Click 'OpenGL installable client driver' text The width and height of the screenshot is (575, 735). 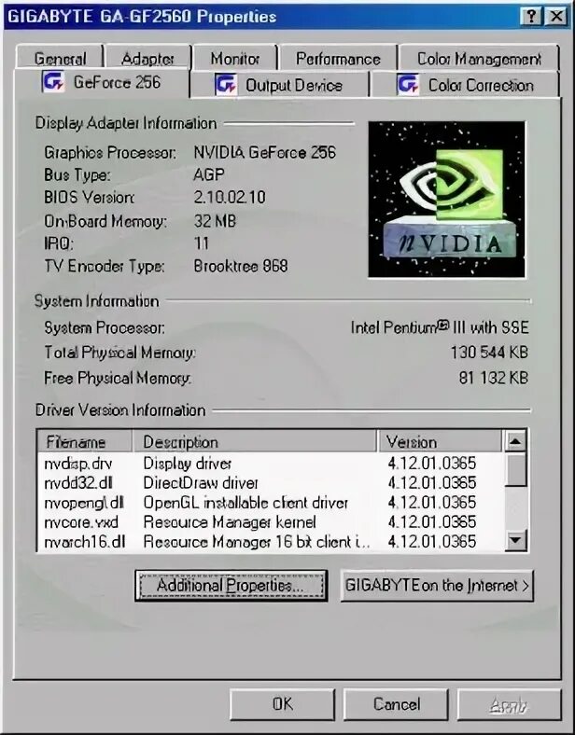click(x=245, y=503)
